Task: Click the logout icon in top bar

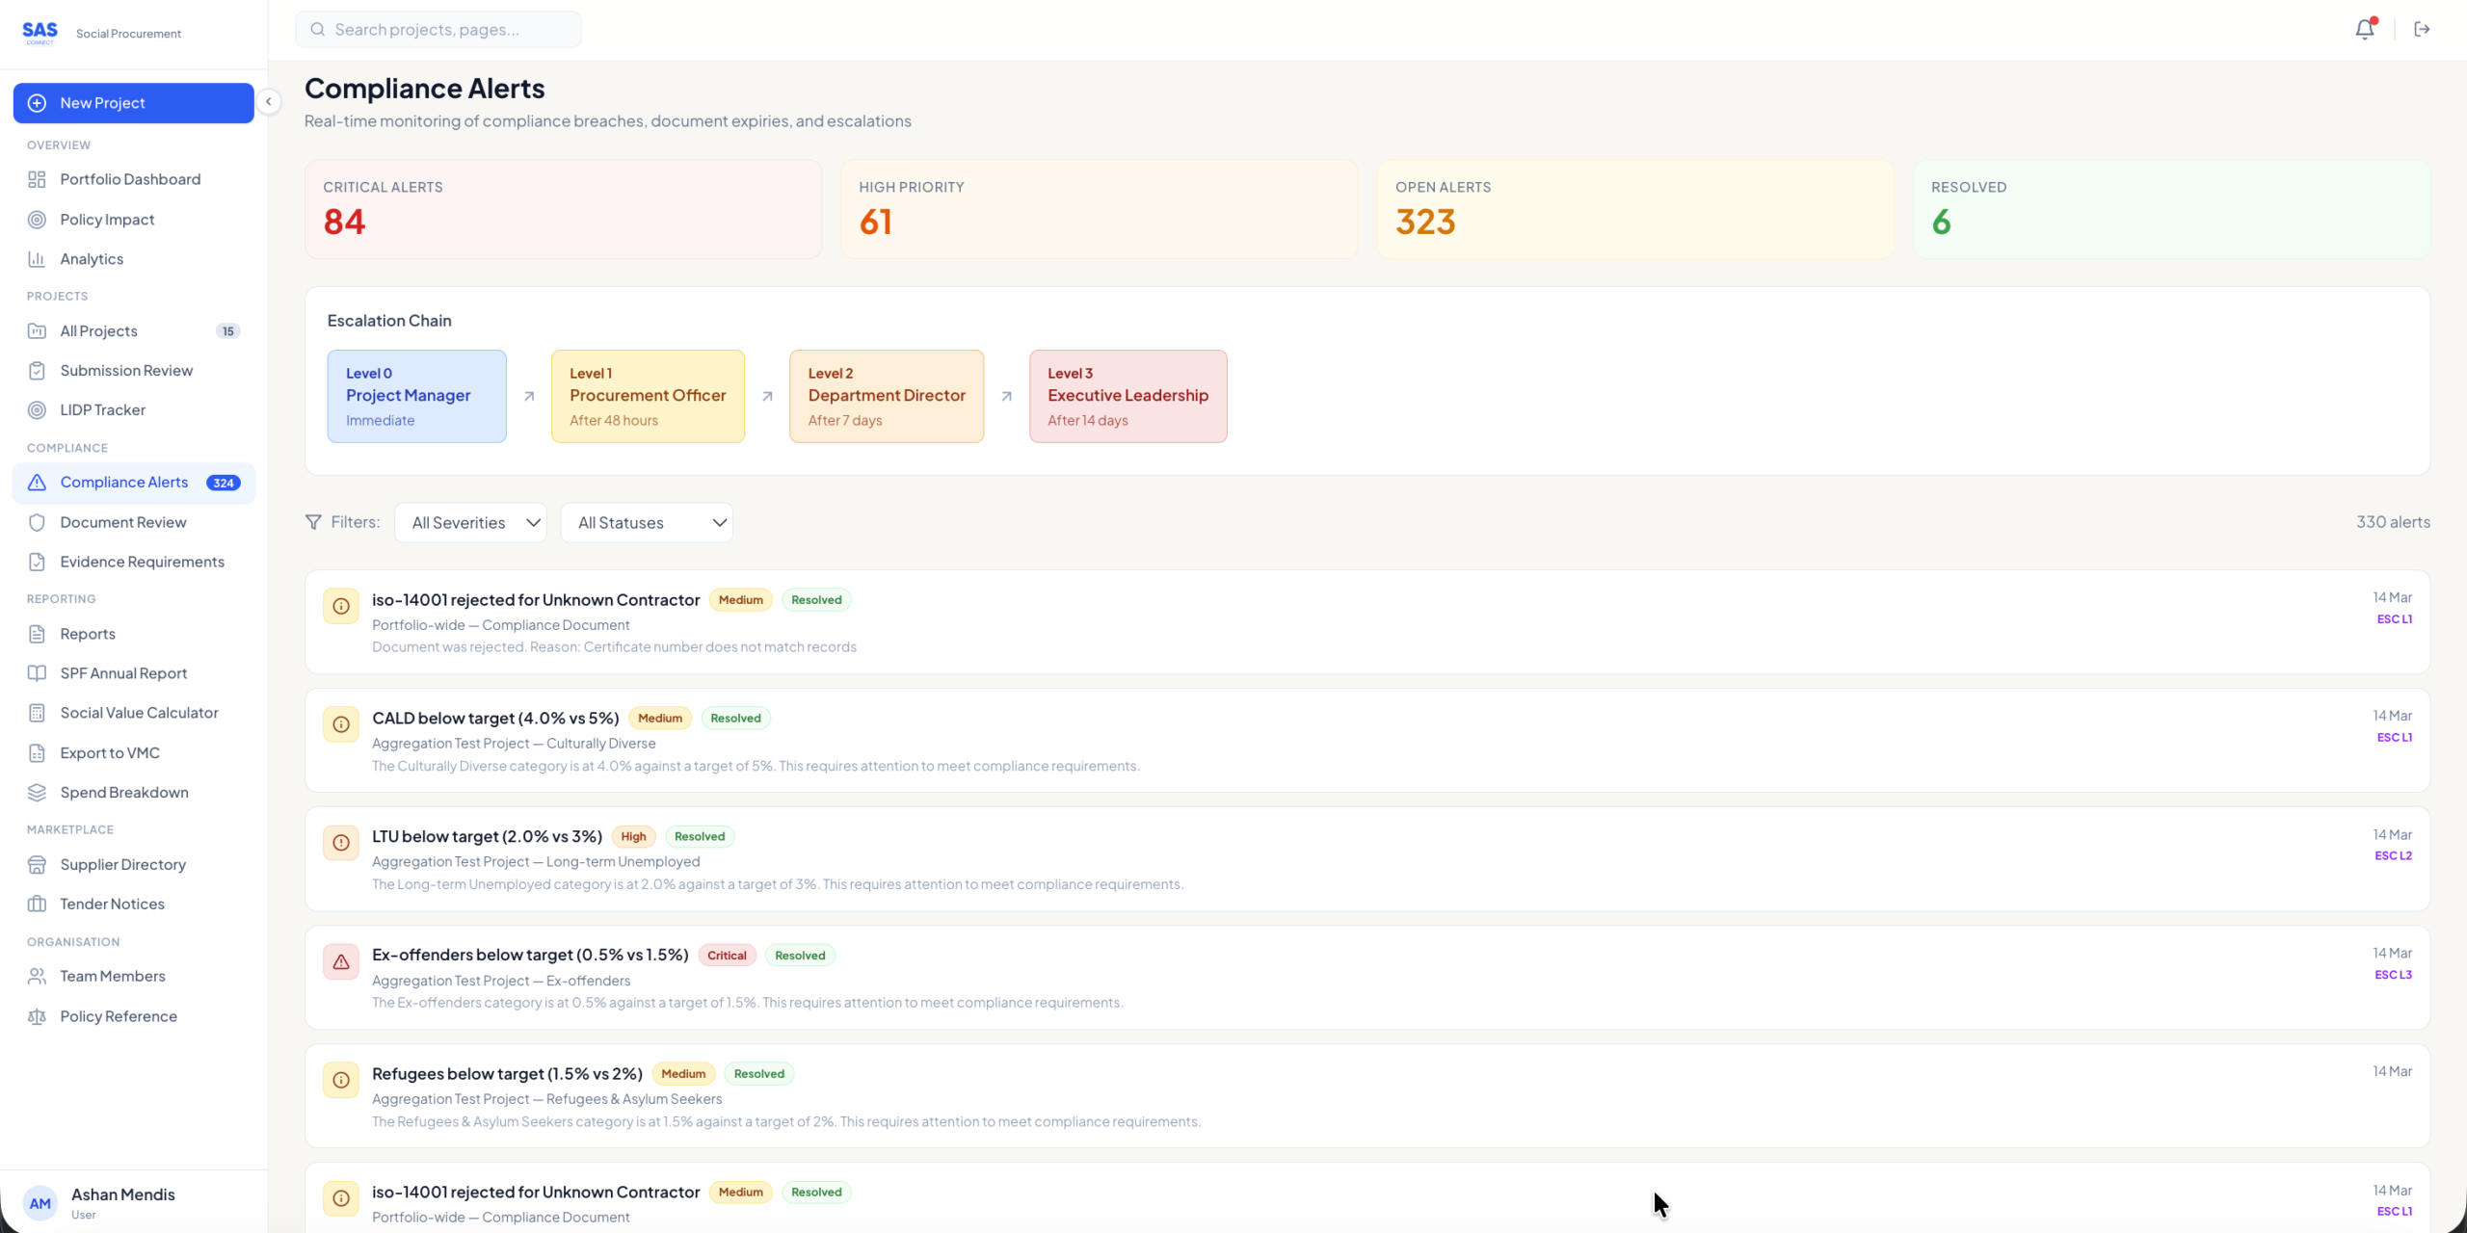Action: (x=2422, y=30)
